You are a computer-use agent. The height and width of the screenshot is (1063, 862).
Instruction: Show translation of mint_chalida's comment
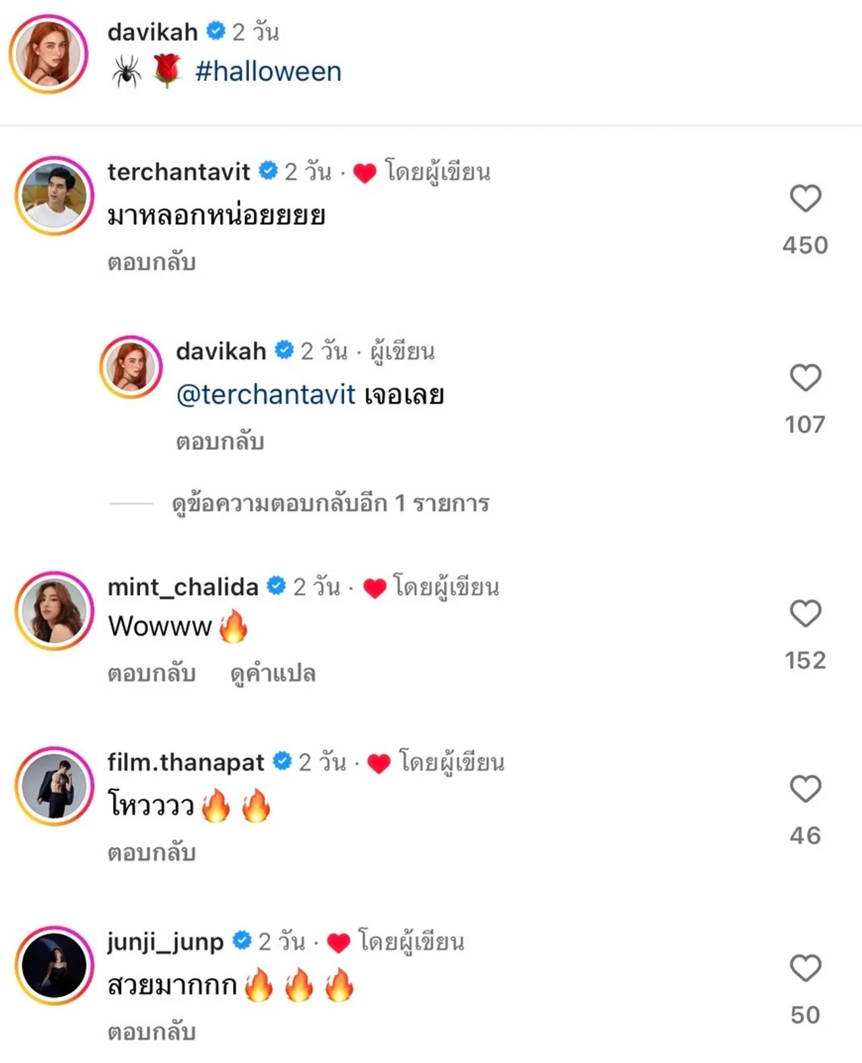click(273, 673)
